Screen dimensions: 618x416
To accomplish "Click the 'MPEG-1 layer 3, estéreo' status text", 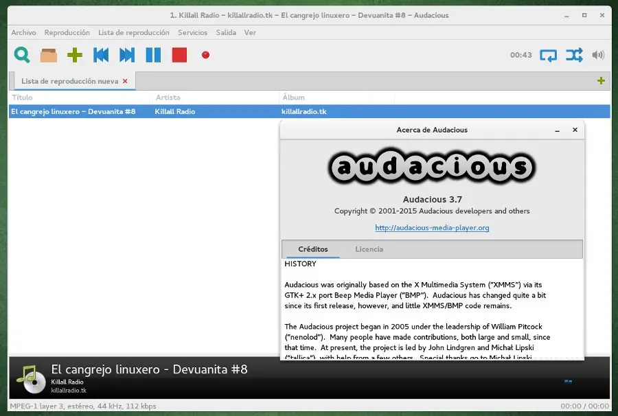I will click(83, 406).
